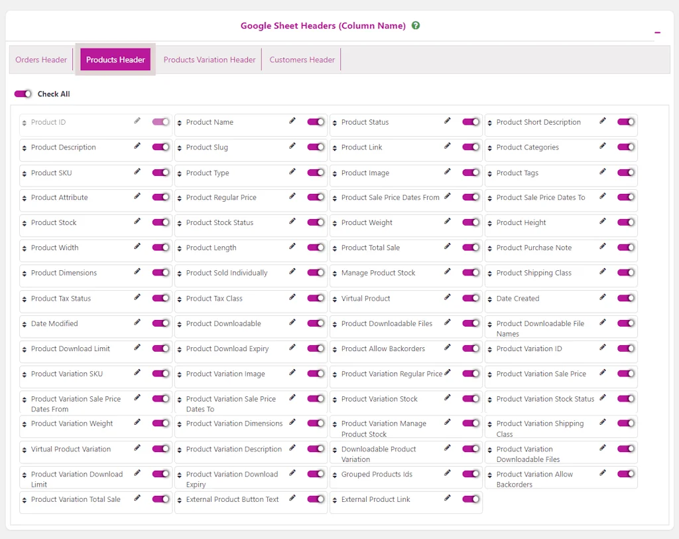Click the edit pencil for External Product Link

click(x=448, y=499)
